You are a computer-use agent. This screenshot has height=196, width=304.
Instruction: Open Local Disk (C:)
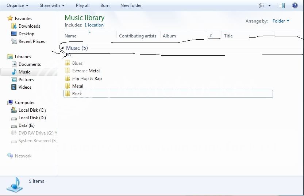(32, 110)
